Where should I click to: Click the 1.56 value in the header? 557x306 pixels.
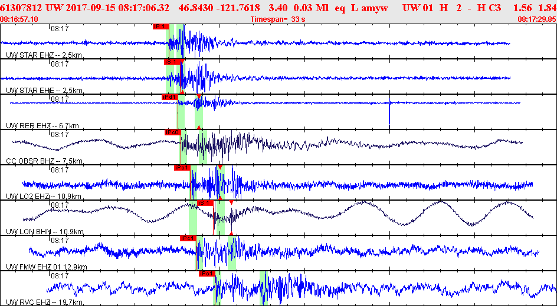click(523, 8)
